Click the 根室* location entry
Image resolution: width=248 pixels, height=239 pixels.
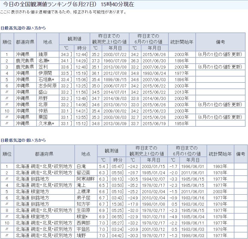tap(82, 217)
